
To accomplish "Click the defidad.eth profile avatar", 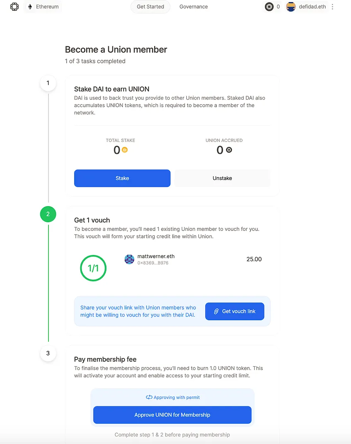I will 291,7.
